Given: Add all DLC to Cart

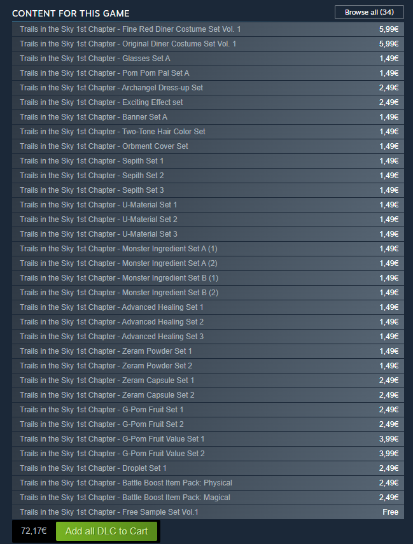Looking at the screenshot, I should [106, 531].
